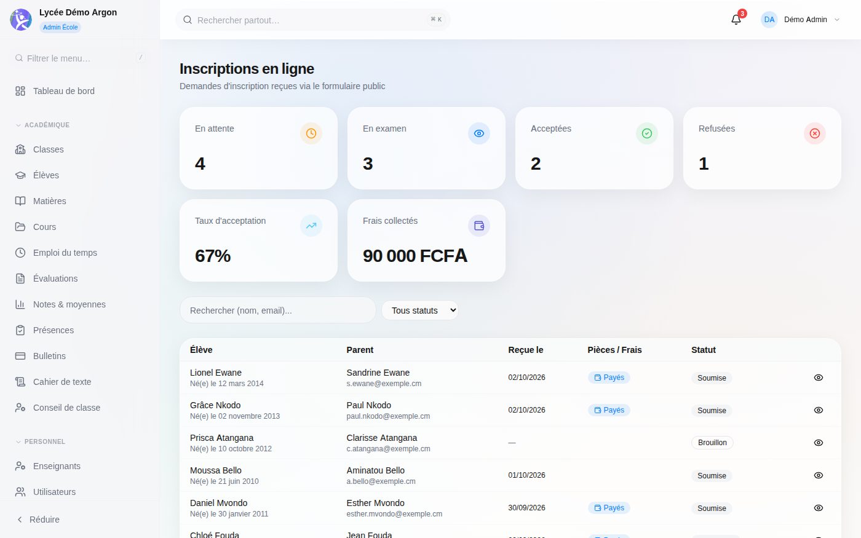861x538 pixels.
Task: View Grâce Nkodo's application details
Action: [819, 410]
